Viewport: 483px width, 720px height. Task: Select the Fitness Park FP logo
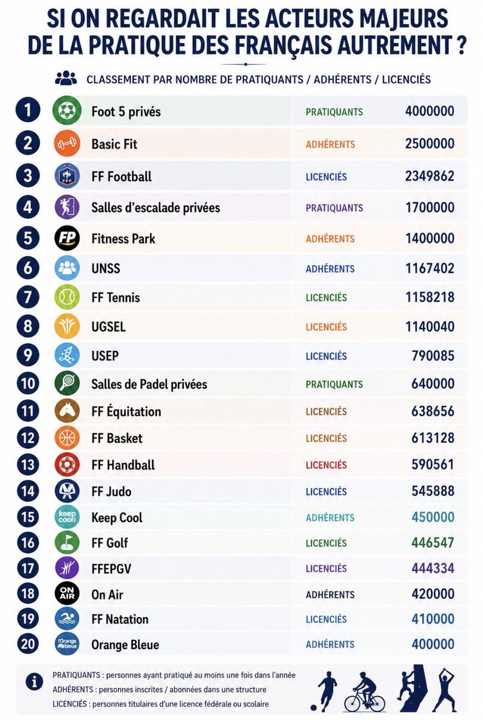coord(66,238)
